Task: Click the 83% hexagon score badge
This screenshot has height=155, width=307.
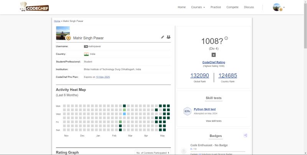Action: pyautogui.click(x=187, y=111)
